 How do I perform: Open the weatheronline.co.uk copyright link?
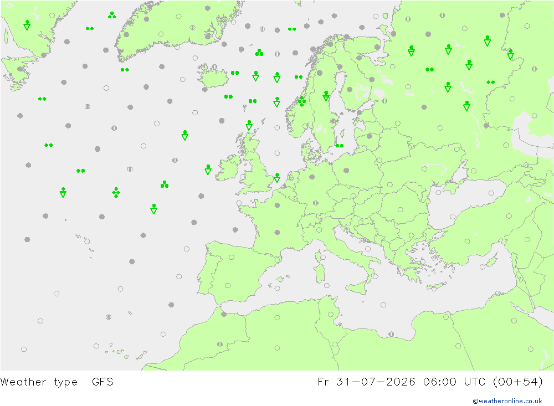pos(507,401)
